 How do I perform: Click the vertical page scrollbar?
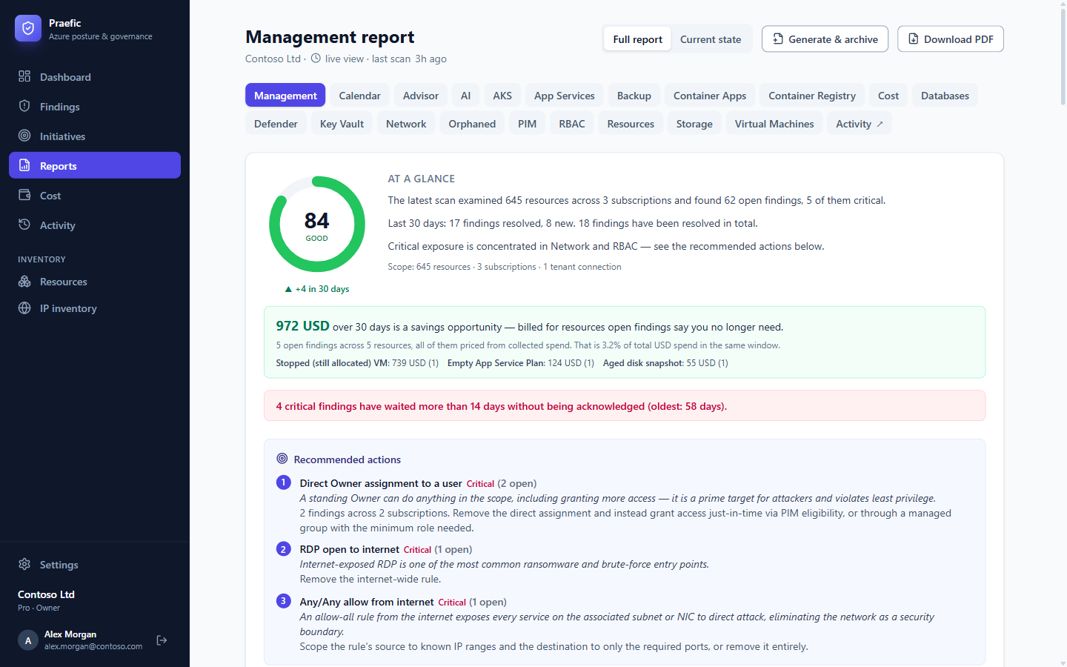pos(1063,56)
